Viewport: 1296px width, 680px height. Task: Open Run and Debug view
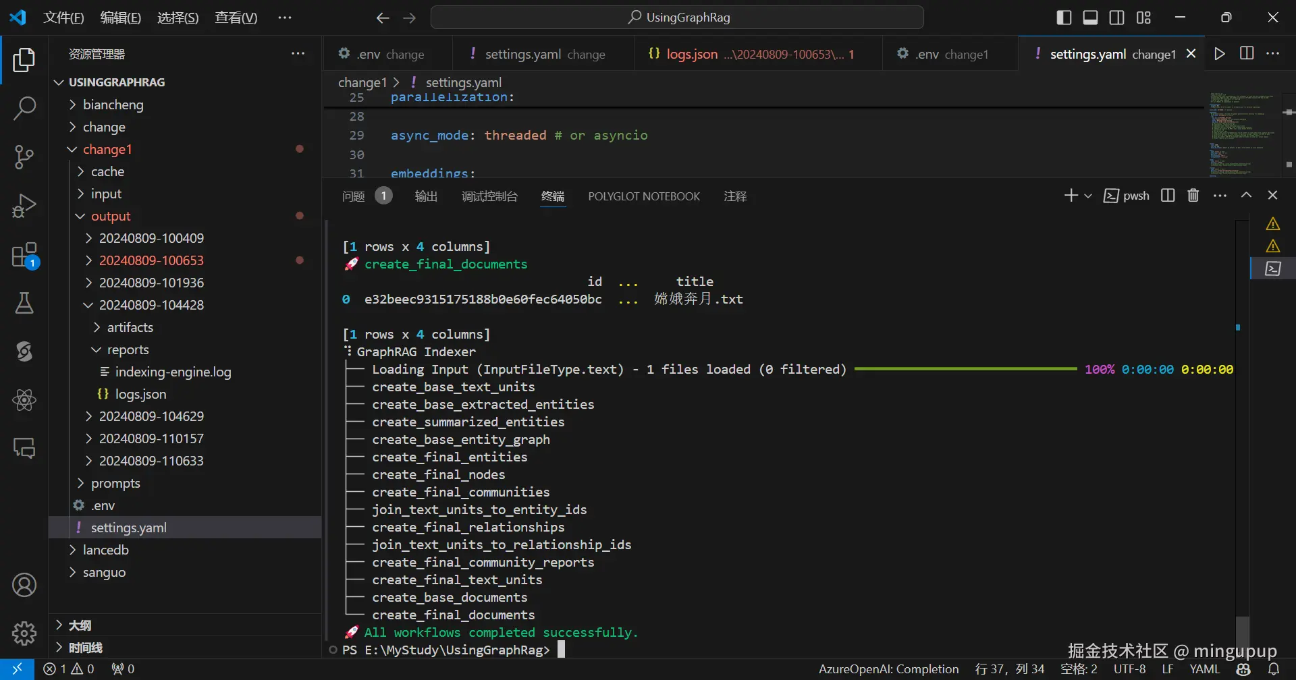[x=24, y=206]
